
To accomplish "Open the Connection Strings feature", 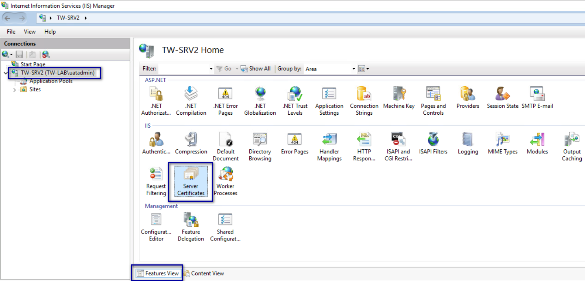I will 364,101.
